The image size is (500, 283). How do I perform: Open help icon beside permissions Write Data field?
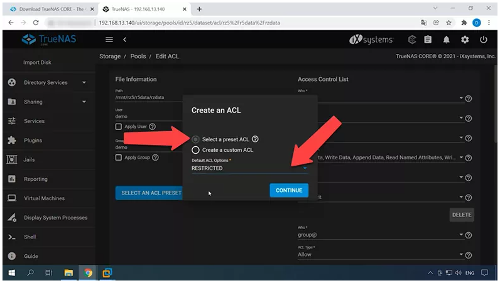[x=469, y=158]
